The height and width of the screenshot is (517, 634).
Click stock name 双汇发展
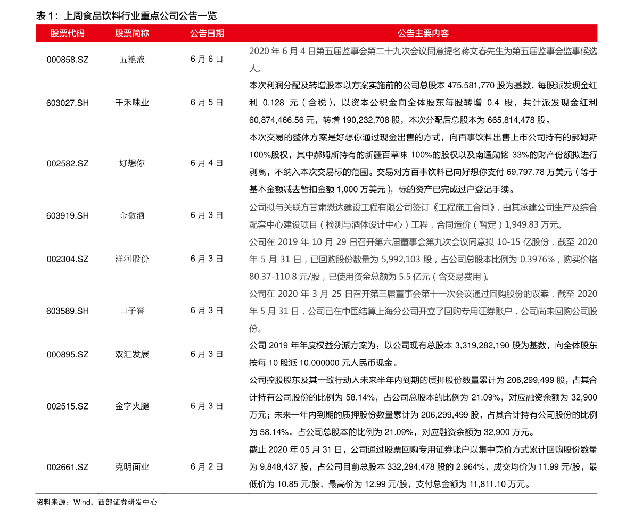click(132, 354)
